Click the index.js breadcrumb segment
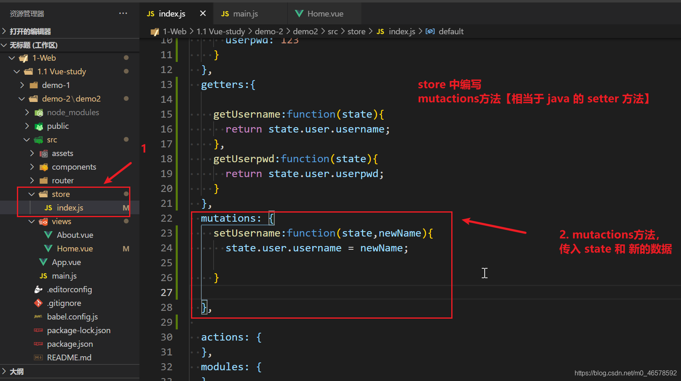 coord(402,31)
